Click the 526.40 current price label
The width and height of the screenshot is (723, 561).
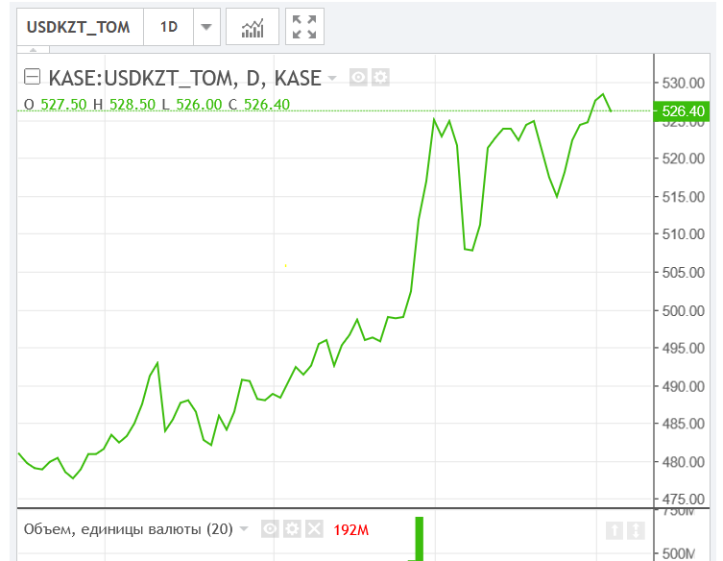click(x=682, y=111)
